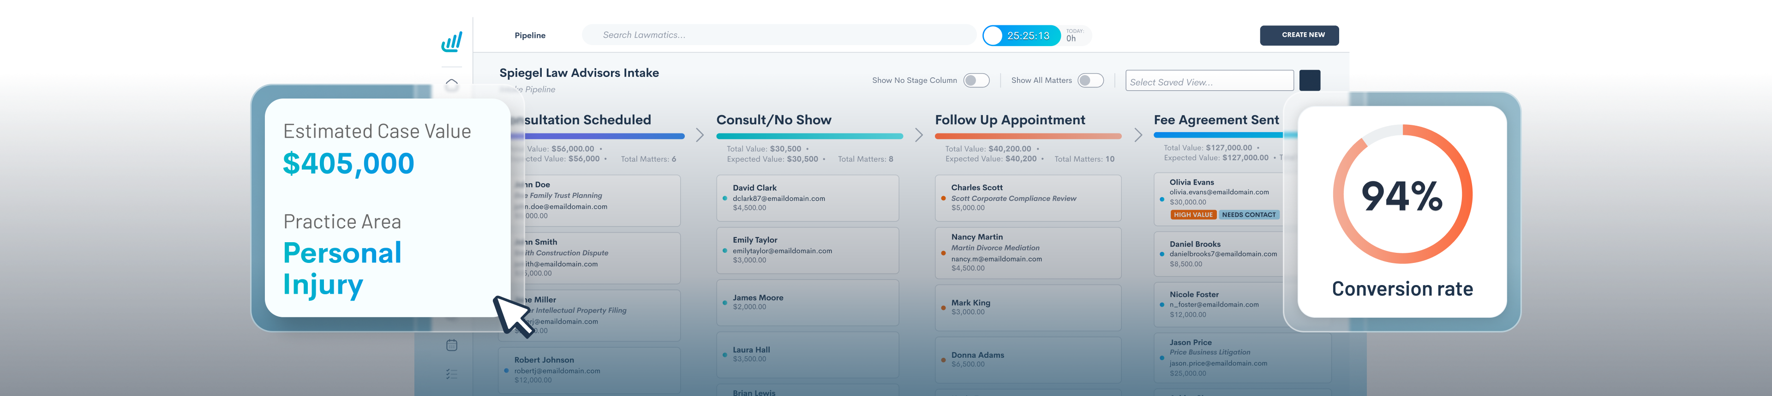Open the Emily Taylor matter card
Screen dimensions: 1772x396
pos(807,250)
